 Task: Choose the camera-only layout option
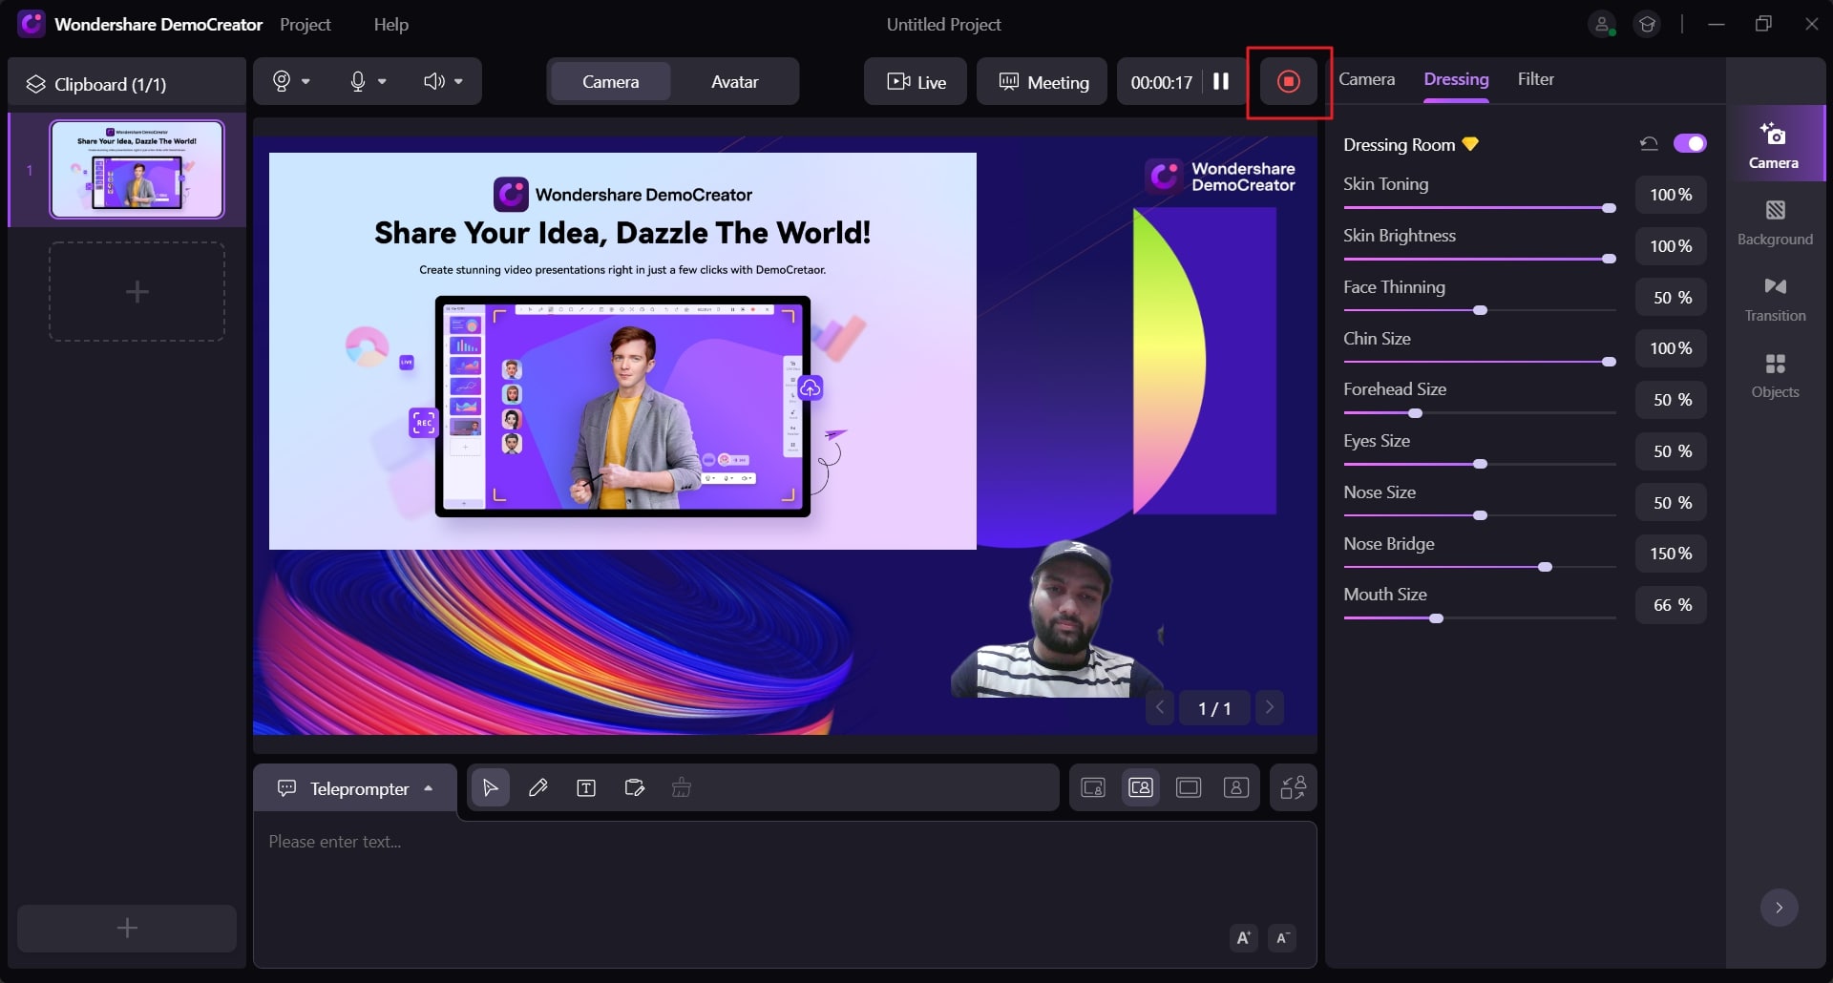(x=1235, y=787)
